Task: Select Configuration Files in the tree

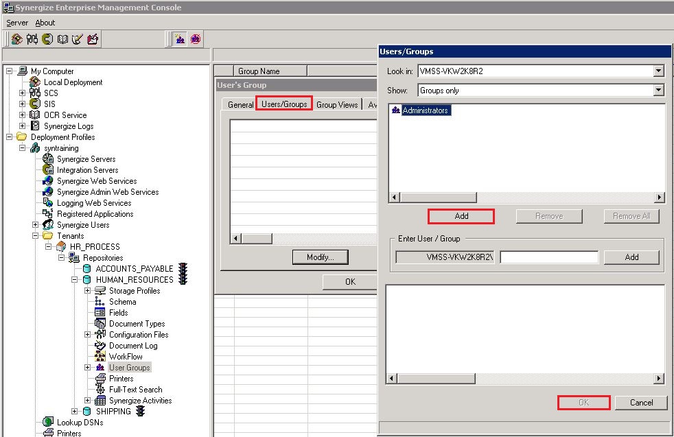Action: pos(139,334)
